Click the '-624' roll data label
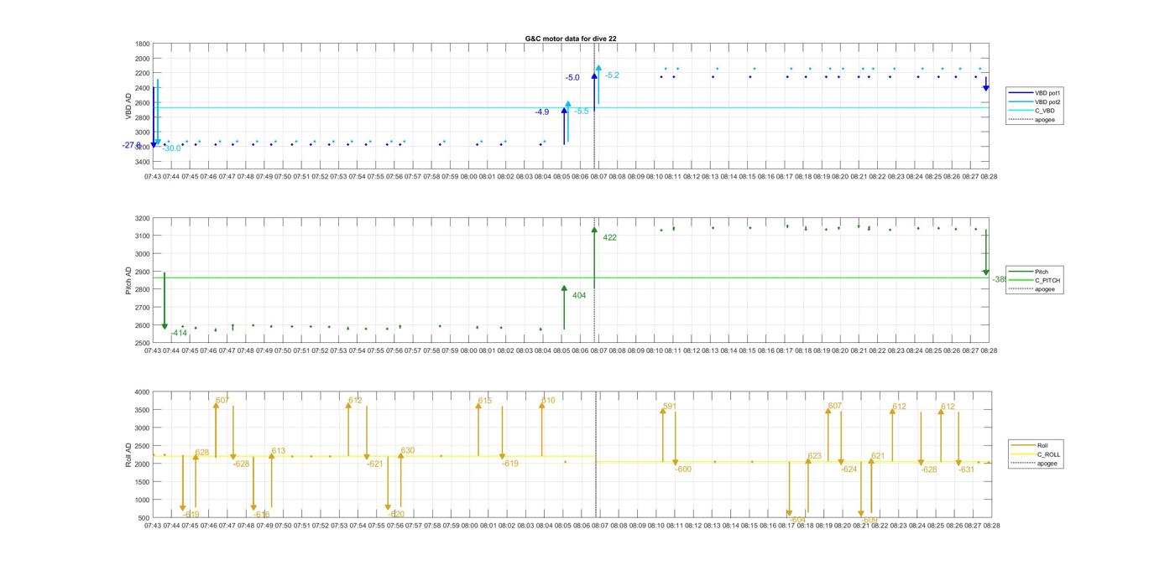Viewport: 1175px width, 581px height. tap(849, 469)
